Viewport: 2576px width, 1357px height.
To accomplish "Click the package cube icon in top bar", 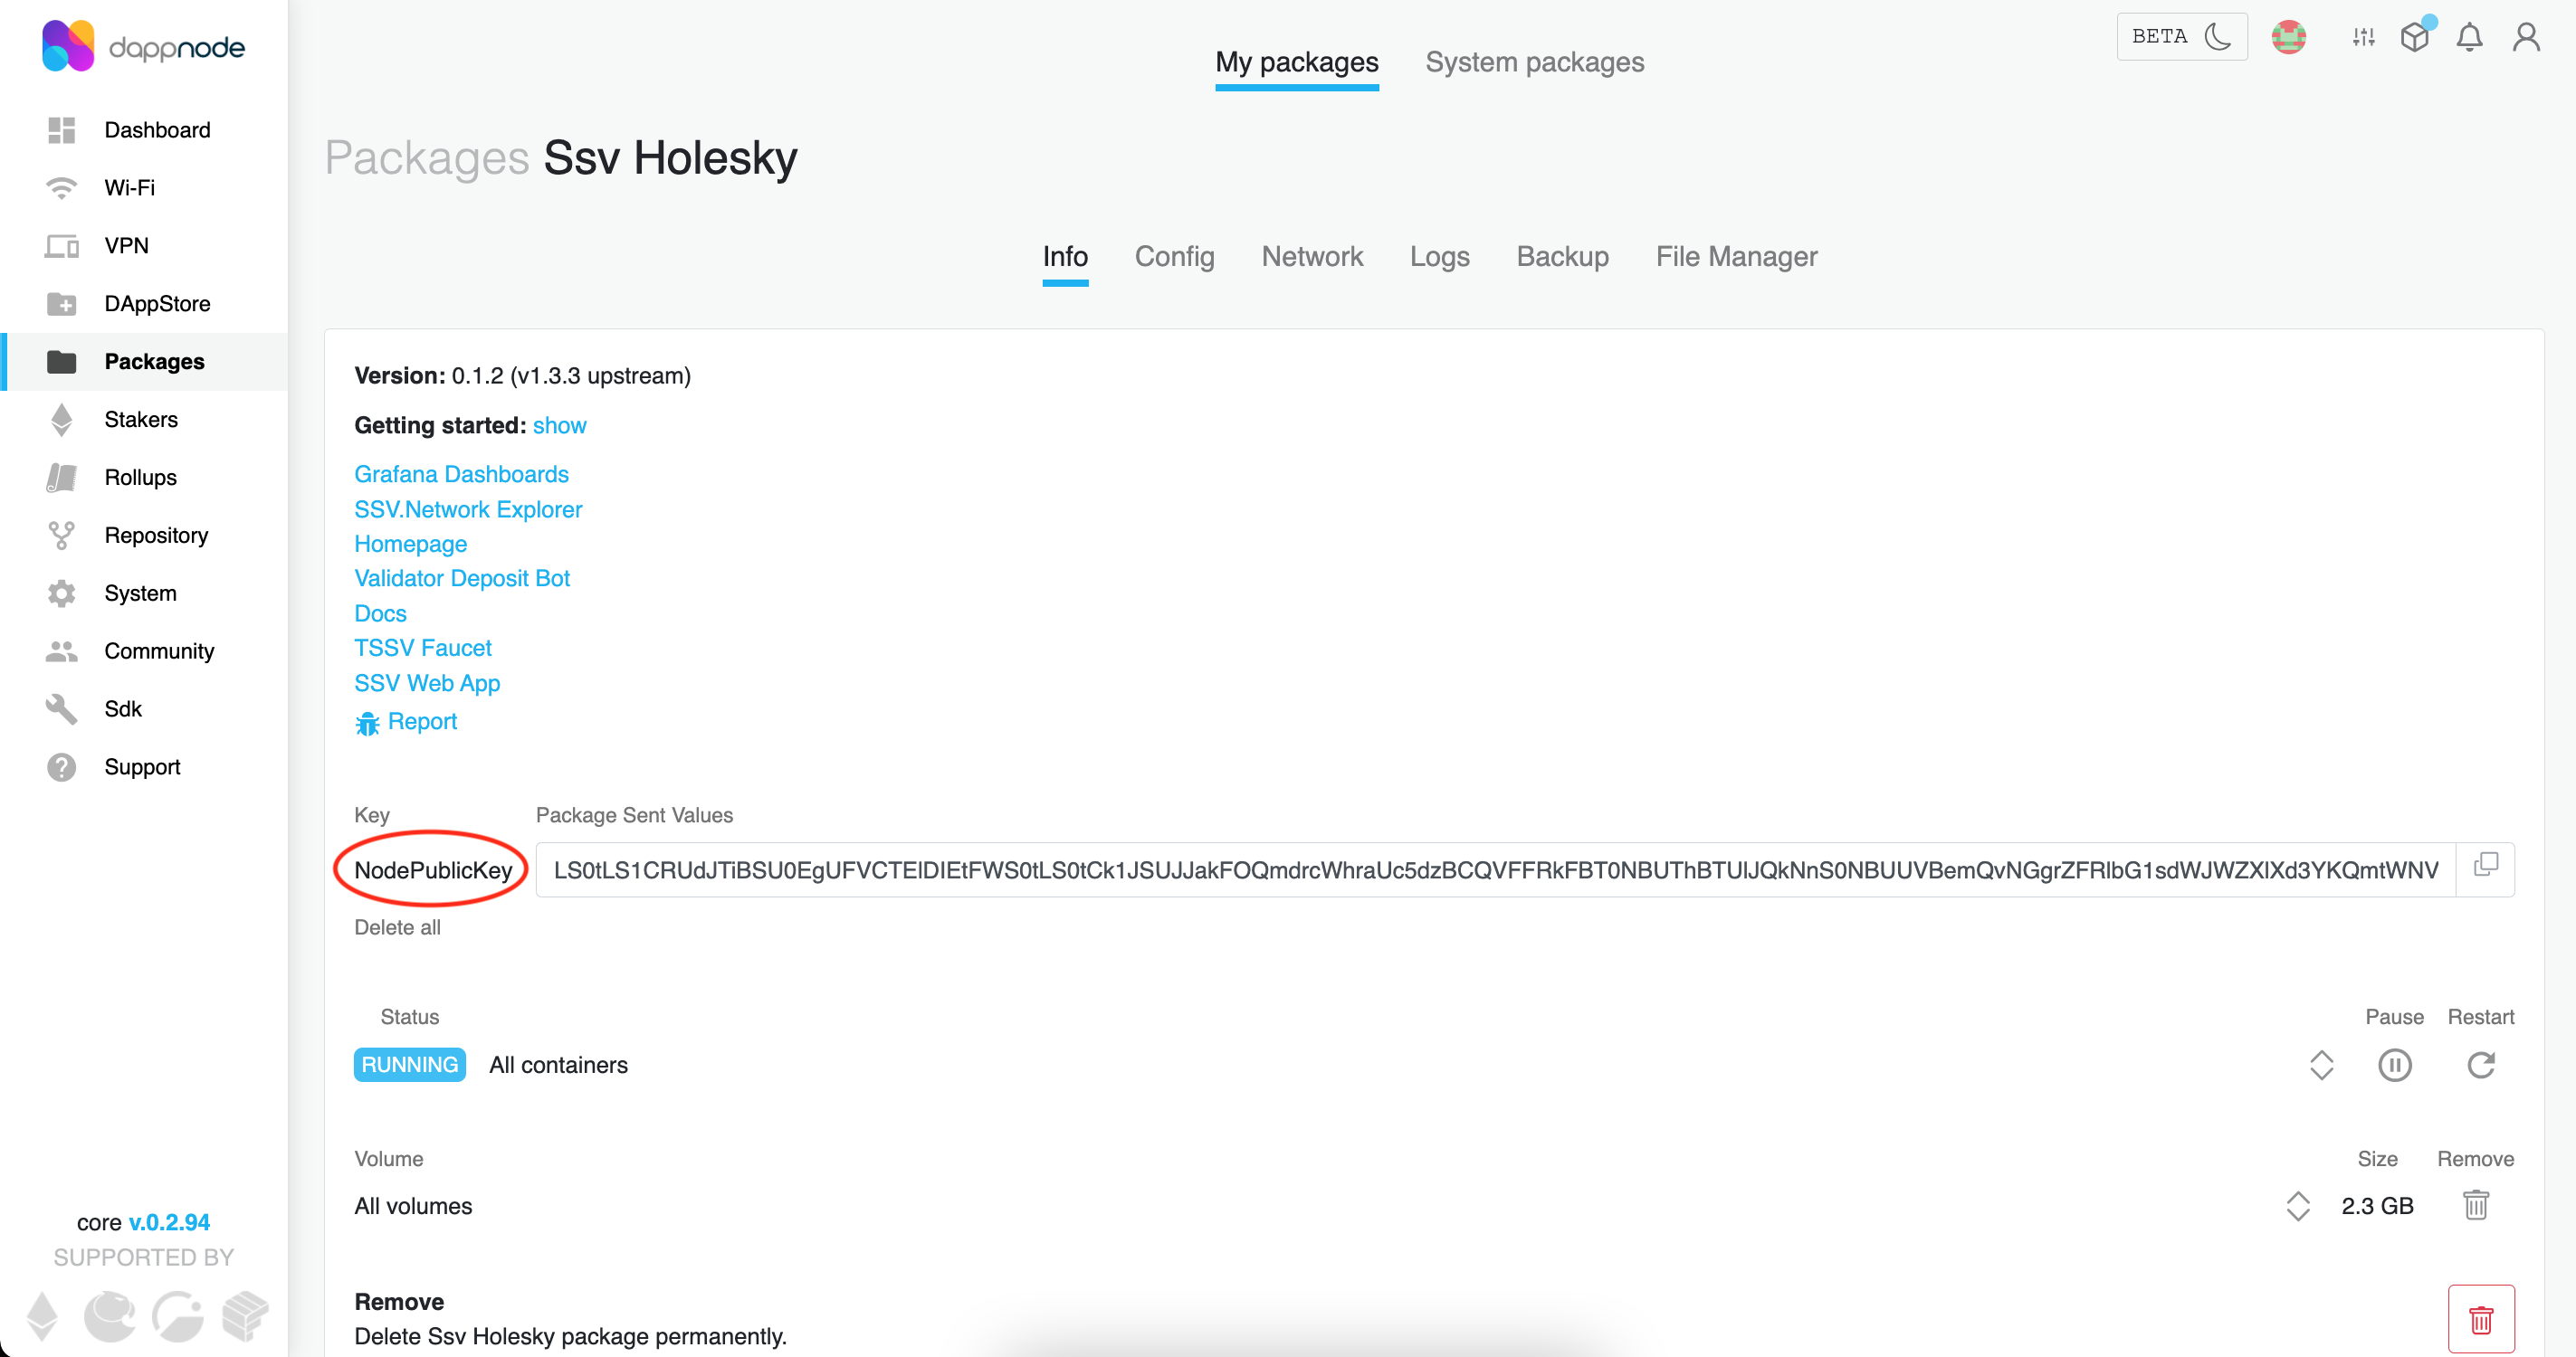I will click(x=2414, y=37).
